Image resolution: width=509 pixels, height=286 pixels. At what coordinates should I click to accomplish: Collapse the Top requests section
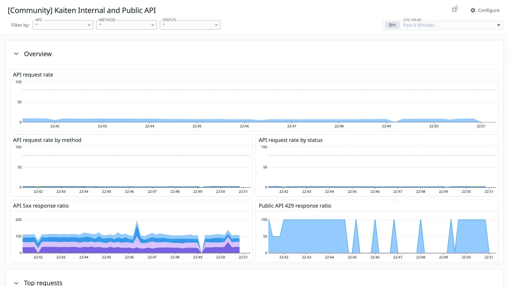[x=16, y=283]
